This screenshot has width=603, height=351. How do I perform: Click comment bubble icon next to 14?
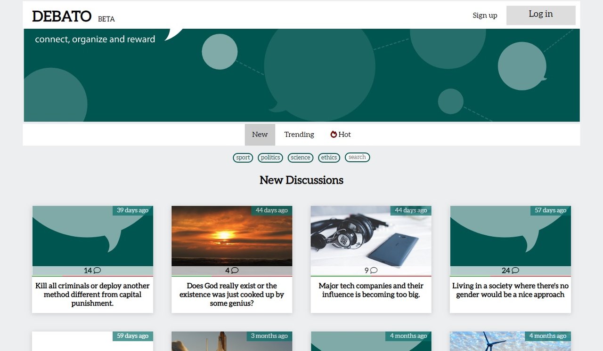click(97, 270)
